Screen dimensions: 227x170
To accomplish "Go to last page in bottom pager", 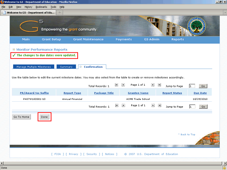I will pos(160,106).
